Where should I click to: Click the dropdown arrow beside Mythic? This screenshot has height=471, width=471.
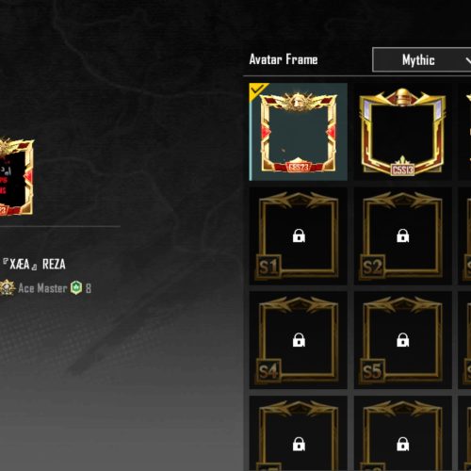468,60
